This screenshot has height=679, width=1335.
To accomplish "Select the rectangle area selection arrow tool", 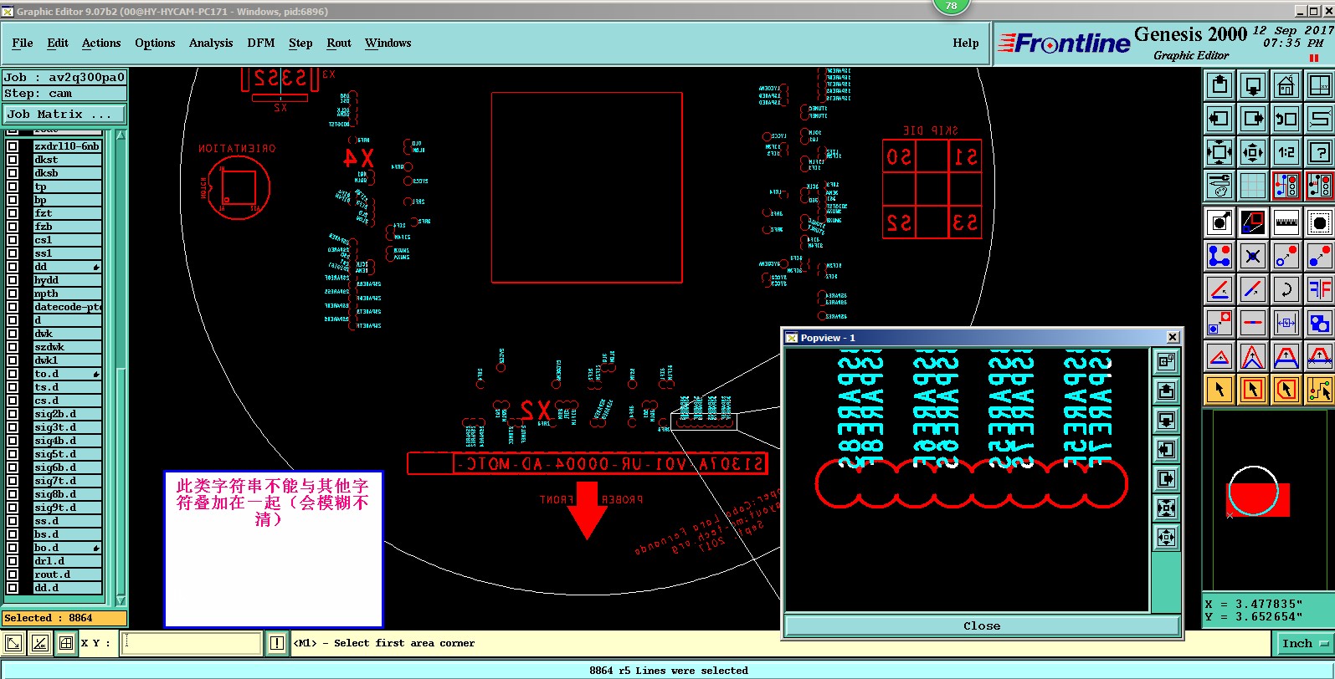I will pos(1253,390).
